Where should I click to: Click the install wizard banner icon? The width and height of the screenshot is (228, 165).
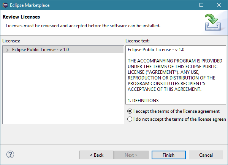click(x=213, y=22)
